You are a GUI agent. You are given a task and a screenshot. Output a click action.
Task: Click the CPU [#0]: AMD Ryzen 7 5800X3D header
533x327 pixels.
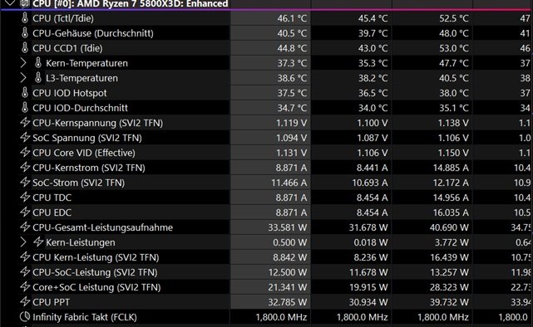(x=131, y=3)
